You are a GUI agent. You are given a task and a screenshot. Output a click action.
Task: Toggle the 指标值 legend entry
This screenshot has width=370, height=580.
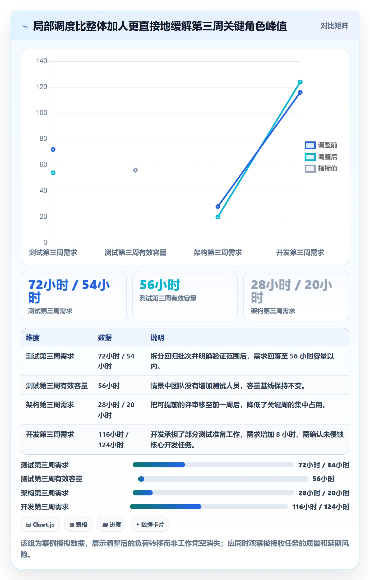pos(321,168)
